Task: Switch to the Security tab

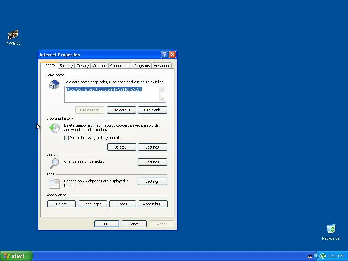Action: point(66,66)
